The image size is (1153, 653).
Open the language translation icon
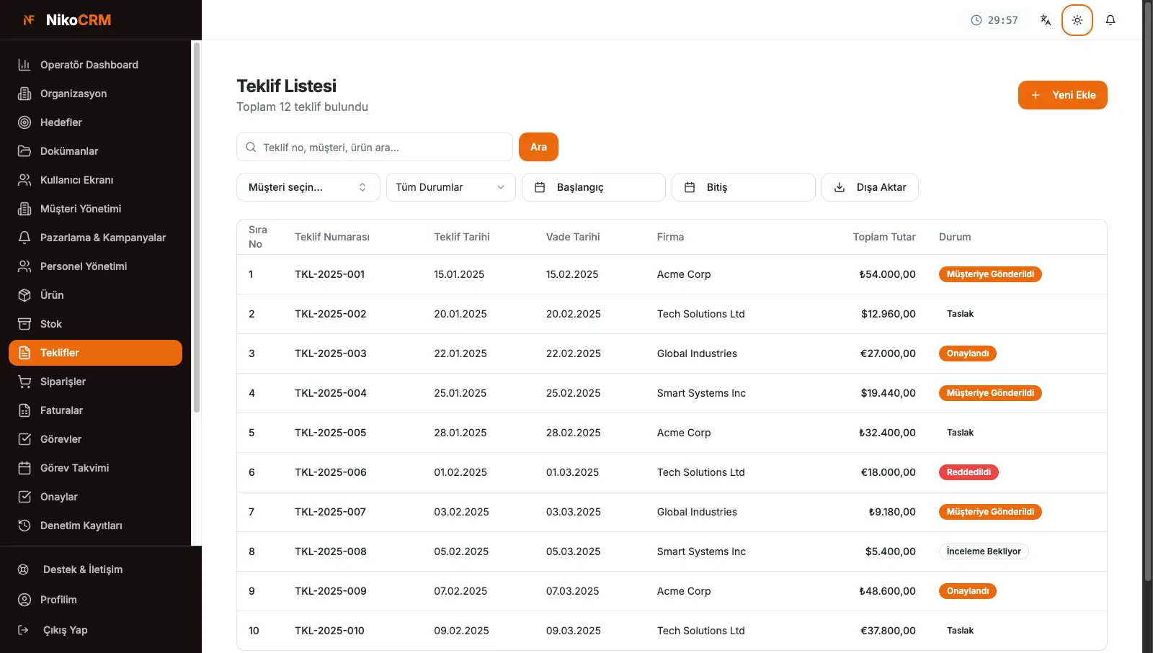point(1046,20)
